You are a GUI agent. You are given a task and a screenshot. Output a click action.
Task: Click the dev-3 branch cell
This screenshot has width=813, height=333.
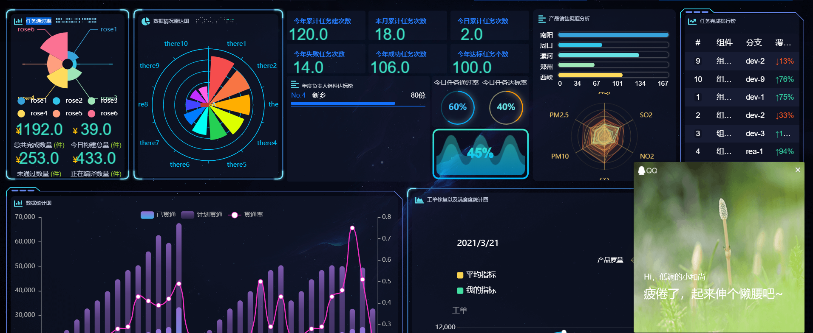coord(755,134)
